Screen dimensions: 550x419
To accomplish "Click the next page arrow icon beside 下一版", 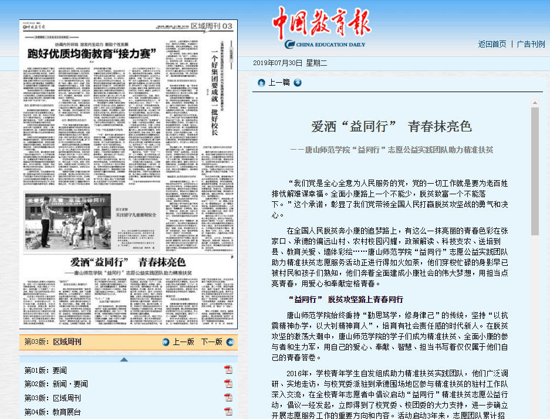I will coord(230,342).
